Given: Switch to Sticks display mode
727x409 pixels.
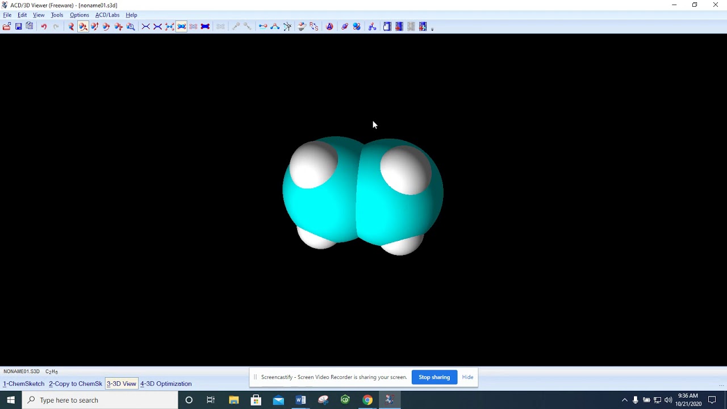Looking at the screenshot, I should [x=157, y=27].
